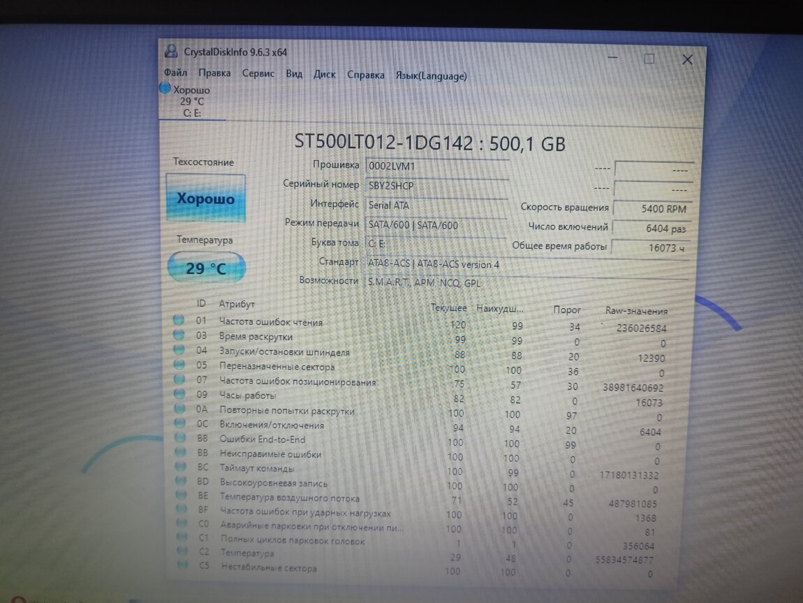Close the CrystalDiskInfo window
803x603 pixels.
coord(687,59)
